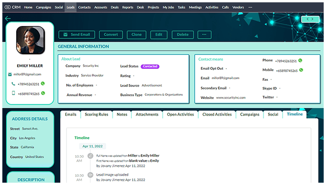326x185 pixels.
Task: Click the green call icon beside Phone in Contact means
Action: [x=300, y=60]
